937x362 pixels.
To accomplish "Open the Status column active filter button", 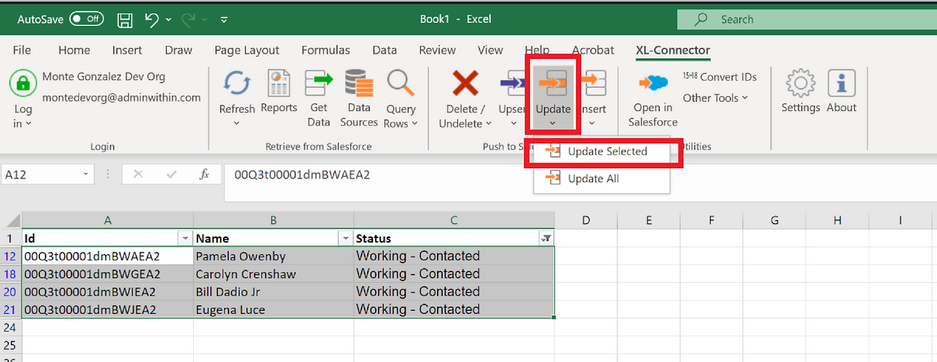I will 546,239.
